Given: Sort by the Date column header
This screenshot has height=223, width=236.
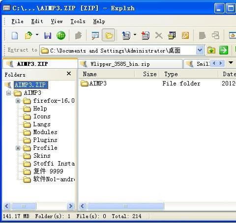Looking at the screenshot, I should pyautogui.click(x=227, y=74).
